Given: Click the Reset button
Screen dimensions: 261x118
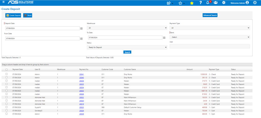Looking at the screenshot, I should 28,15.
